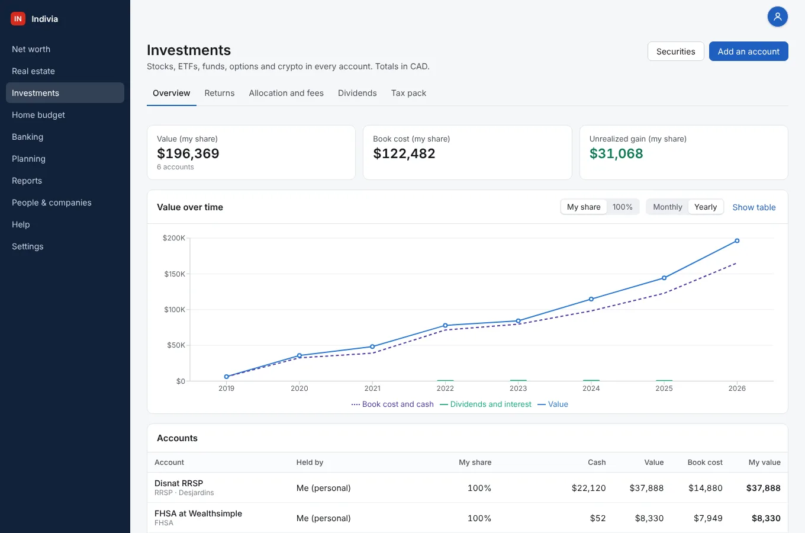The width and height of the screenshot is (805, 533).
Task: Click the Show table link
Action: pos(754,207)
